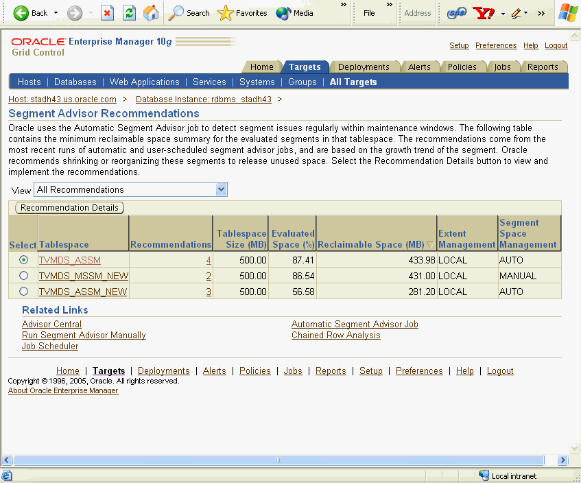Open the All Recommendations view dropdown
Image resolution: width=581 pixels, height=483 pixels.
222,189
